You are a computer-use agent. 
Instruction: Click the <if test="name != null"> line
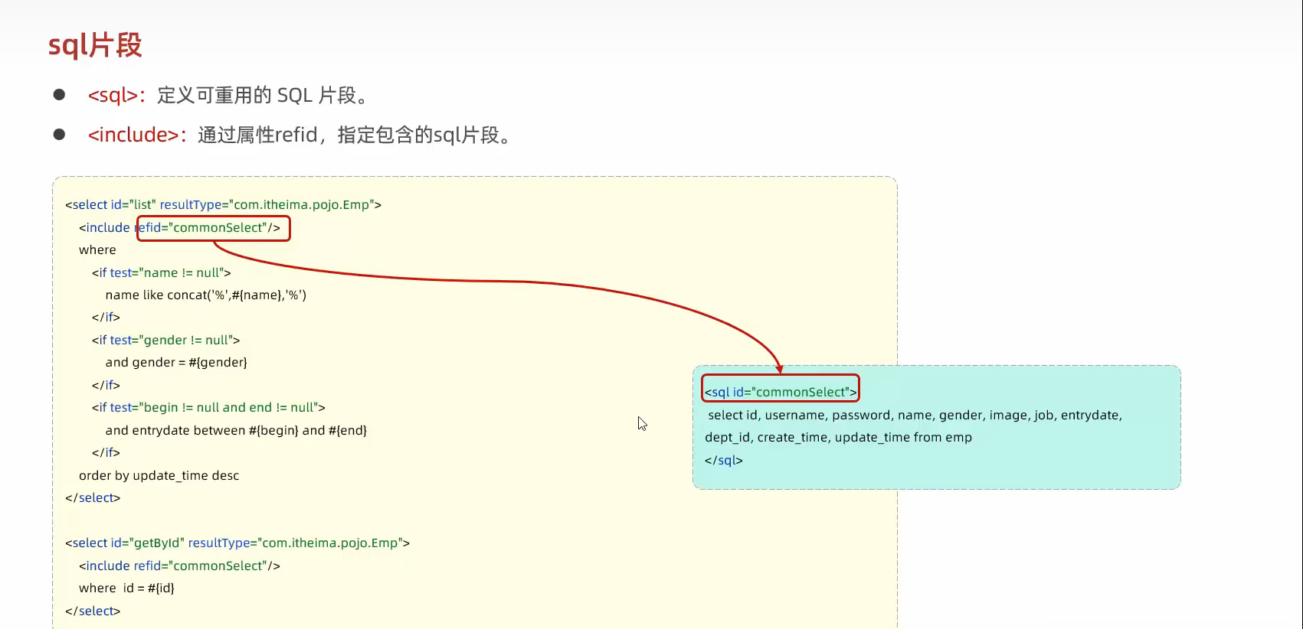point(161,272)
